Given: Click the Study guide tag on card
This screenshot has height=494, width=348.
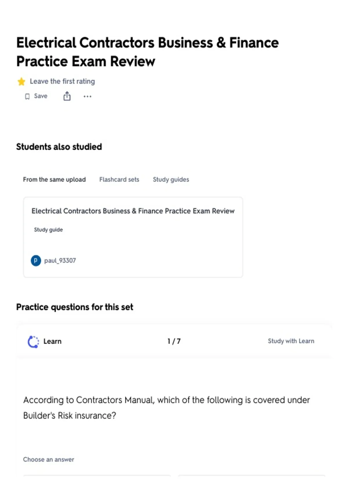Looking at the screenshot, I should [x=48, y=230].
